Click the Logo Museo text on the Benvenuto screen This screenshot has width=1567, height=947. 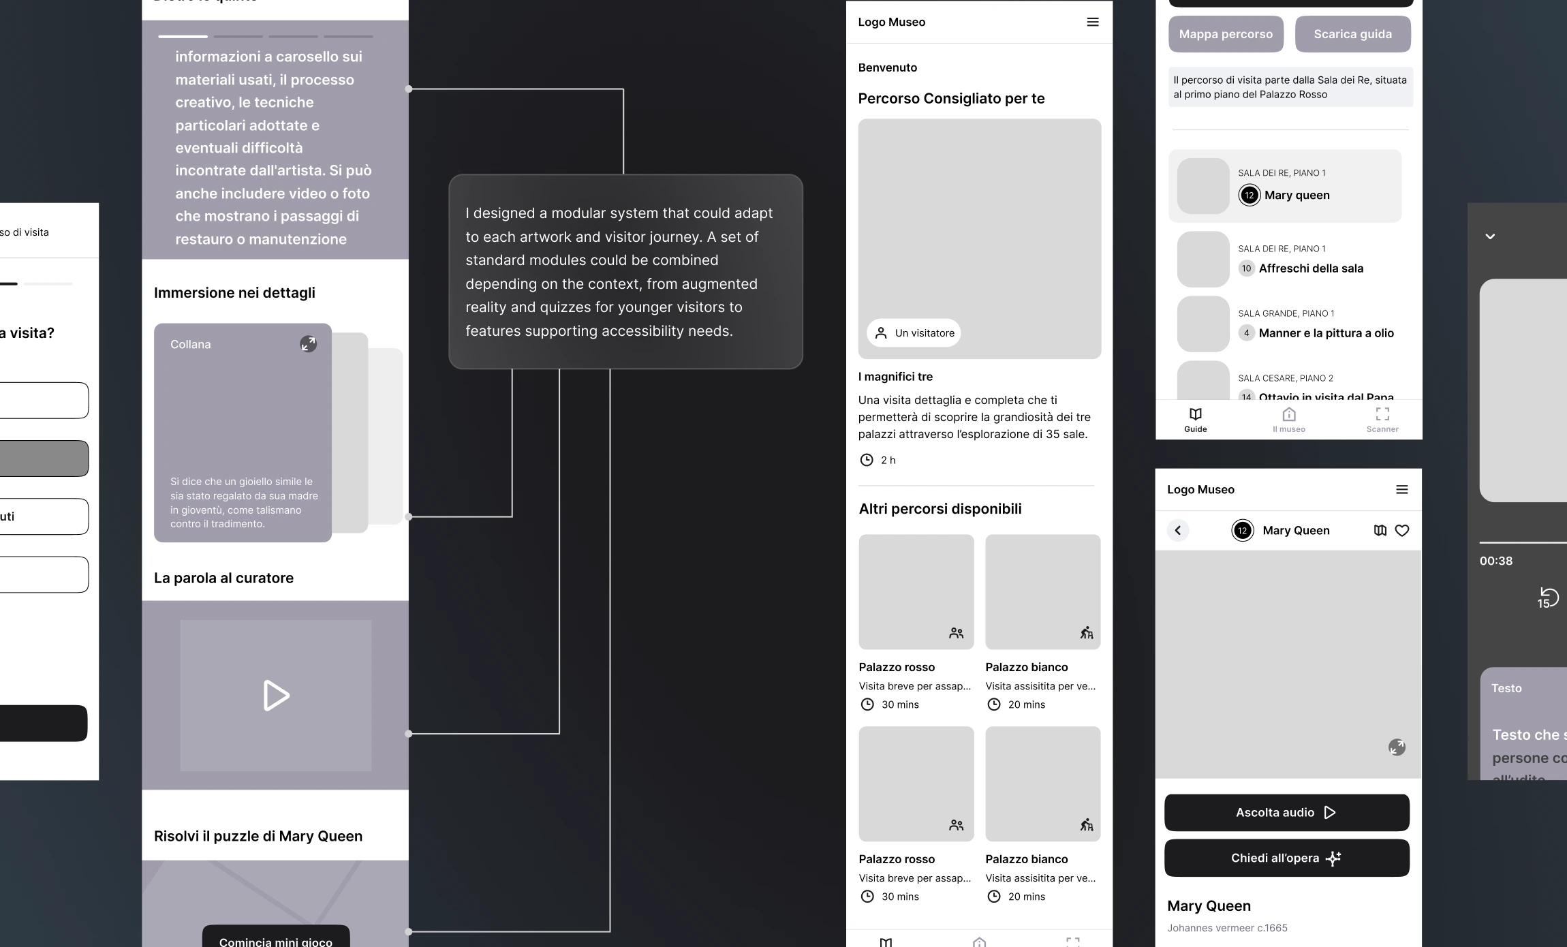tap(892, 22)
